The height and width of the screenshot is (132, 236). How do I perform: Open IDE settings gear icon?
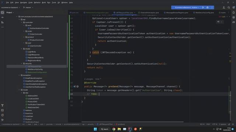click(x=233, y=7)
